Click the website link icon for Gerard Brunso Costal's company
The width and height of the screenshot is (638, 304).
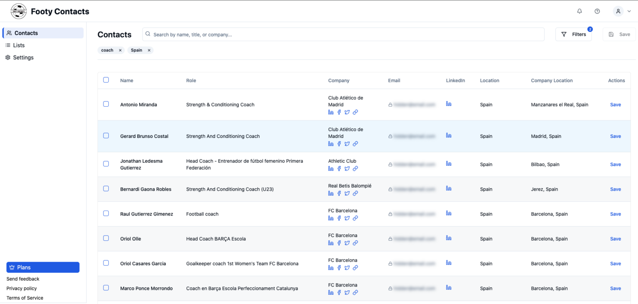pos(355,144)
